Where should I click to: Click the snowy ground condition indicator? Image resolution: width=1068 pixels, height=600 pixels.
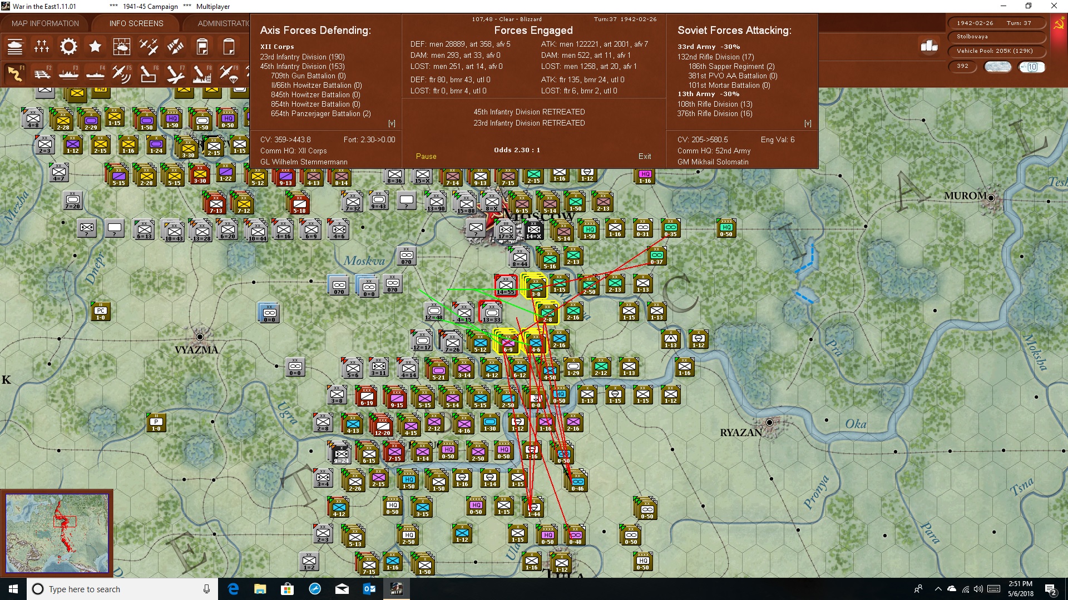[x=998, y=67]
